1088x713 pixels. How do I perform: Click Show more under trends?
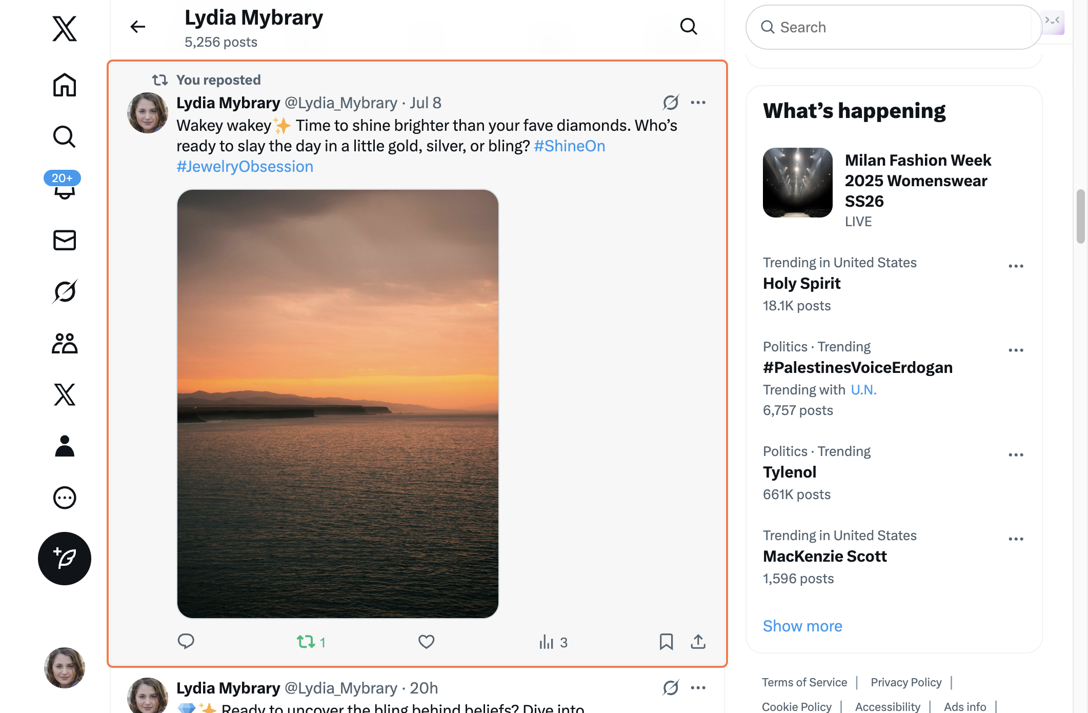click(x=802, y=626)
